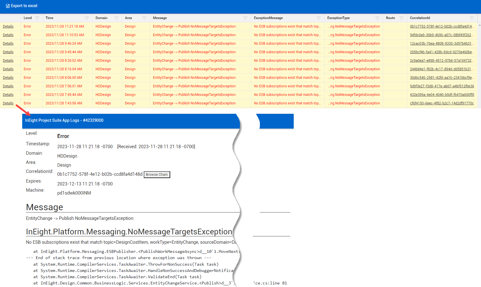Image resolution: width=481 pixels, height=287 pixels.
Task: Open Details for the 11:10:53 AM error
Action: [x=8, y=35]
